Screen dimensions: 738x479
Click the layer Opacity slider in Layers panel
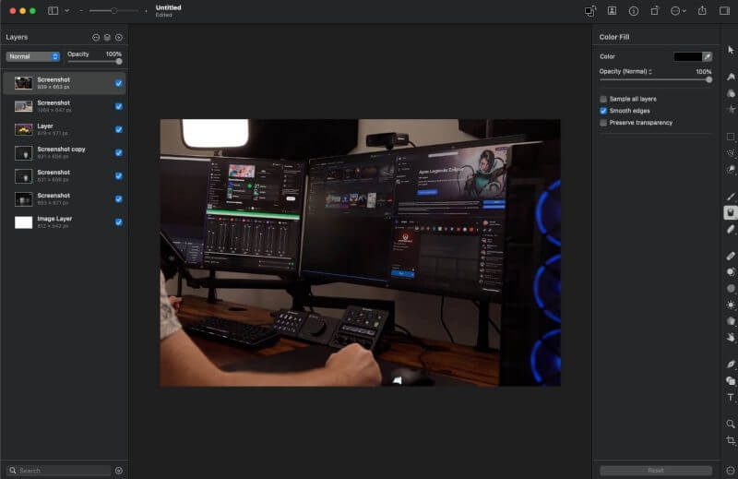[x=95, y=61]
